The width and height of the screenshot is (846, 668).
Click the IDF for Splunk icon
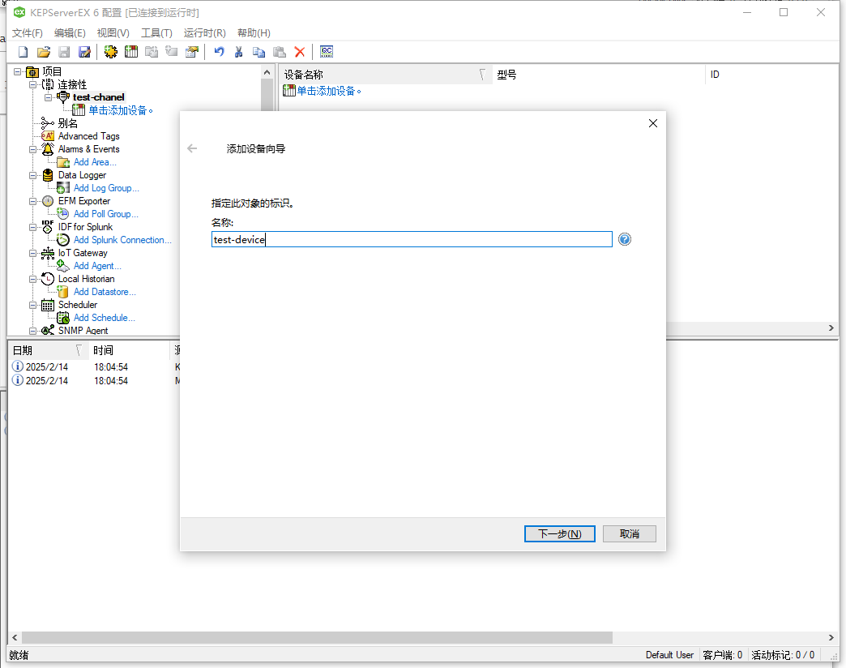(48, 227)
